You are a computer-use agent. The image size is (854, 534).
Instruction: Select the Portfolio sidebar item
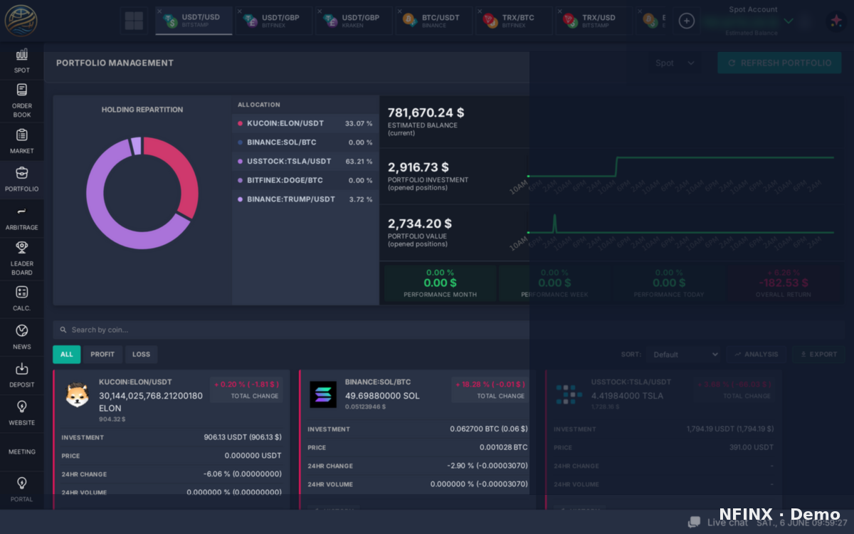click(x=21, y=179)
